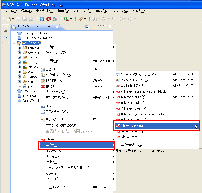
Task: Select the GWT-Maven-sample project
Action: click(x=38, y=38)
